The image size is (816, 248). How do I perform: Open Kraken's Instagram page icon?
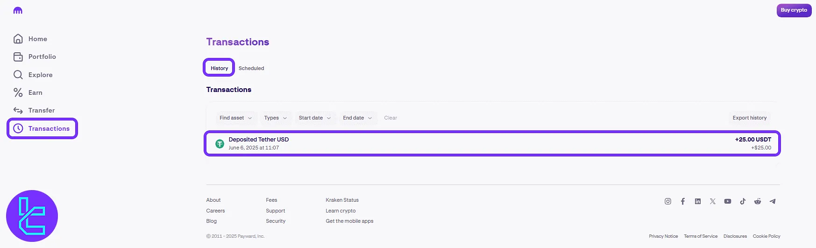point(668,201)
